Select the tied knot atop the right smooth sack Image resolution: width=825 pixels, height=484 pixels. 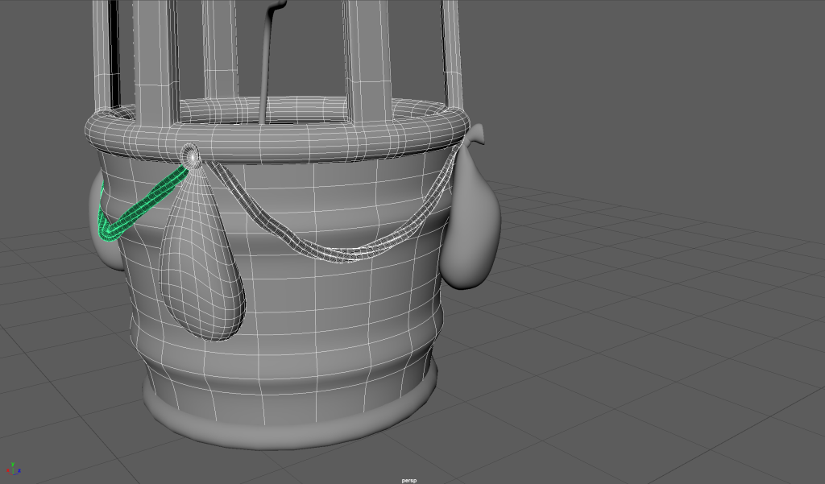click(475, 134)
